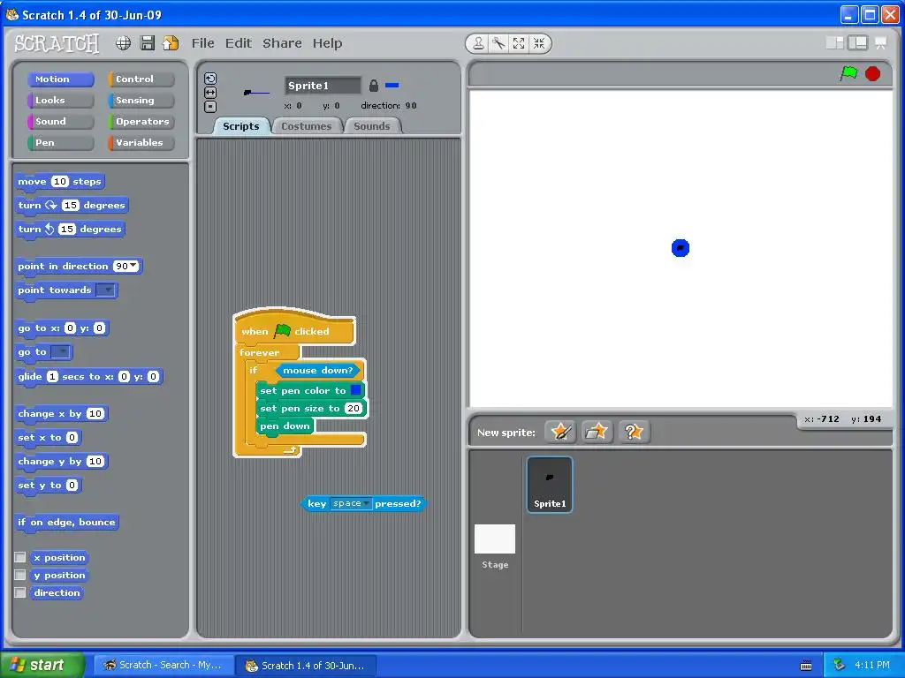Screen dimensions: 905x678
Task: Select the Control block category
Action: 141,79
